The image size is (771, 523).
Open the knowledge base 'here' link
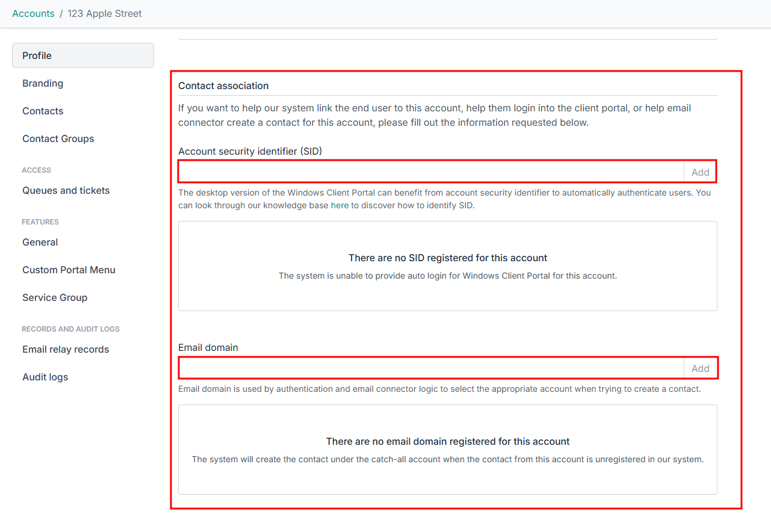point(339,205)
